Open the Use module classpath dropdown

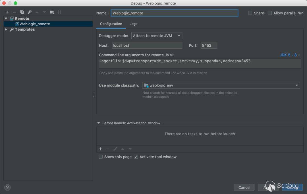(x=221, y=85)
